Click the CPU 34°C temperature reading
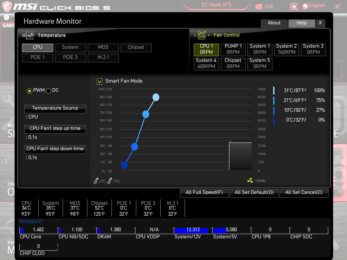 (x=26, y=208)
